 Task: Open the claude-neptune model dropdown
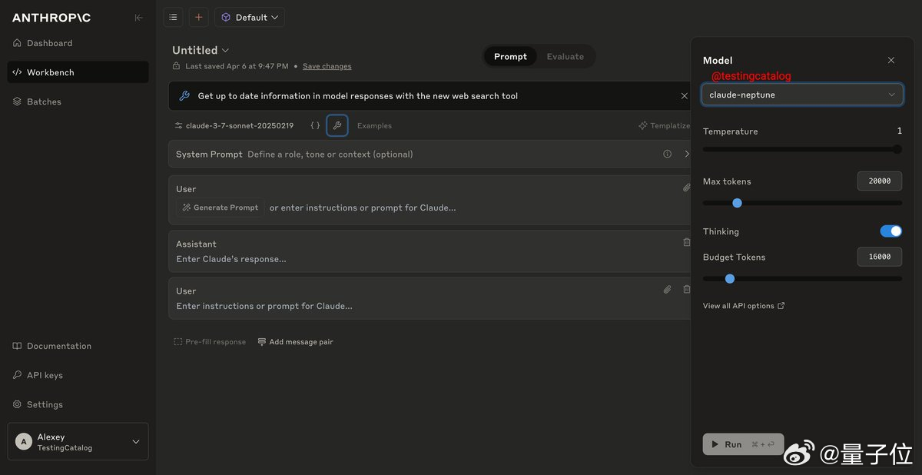(x=802, y=95)
